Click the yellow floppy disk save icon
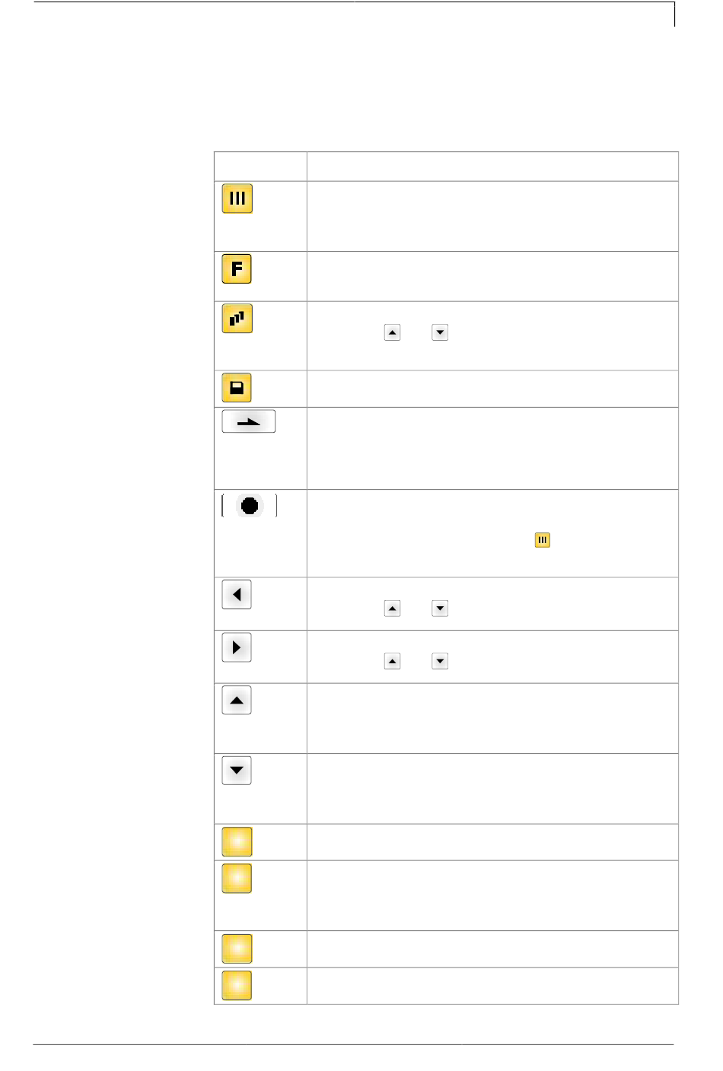Screen dimensions: 723x1071 click(237, 388)
